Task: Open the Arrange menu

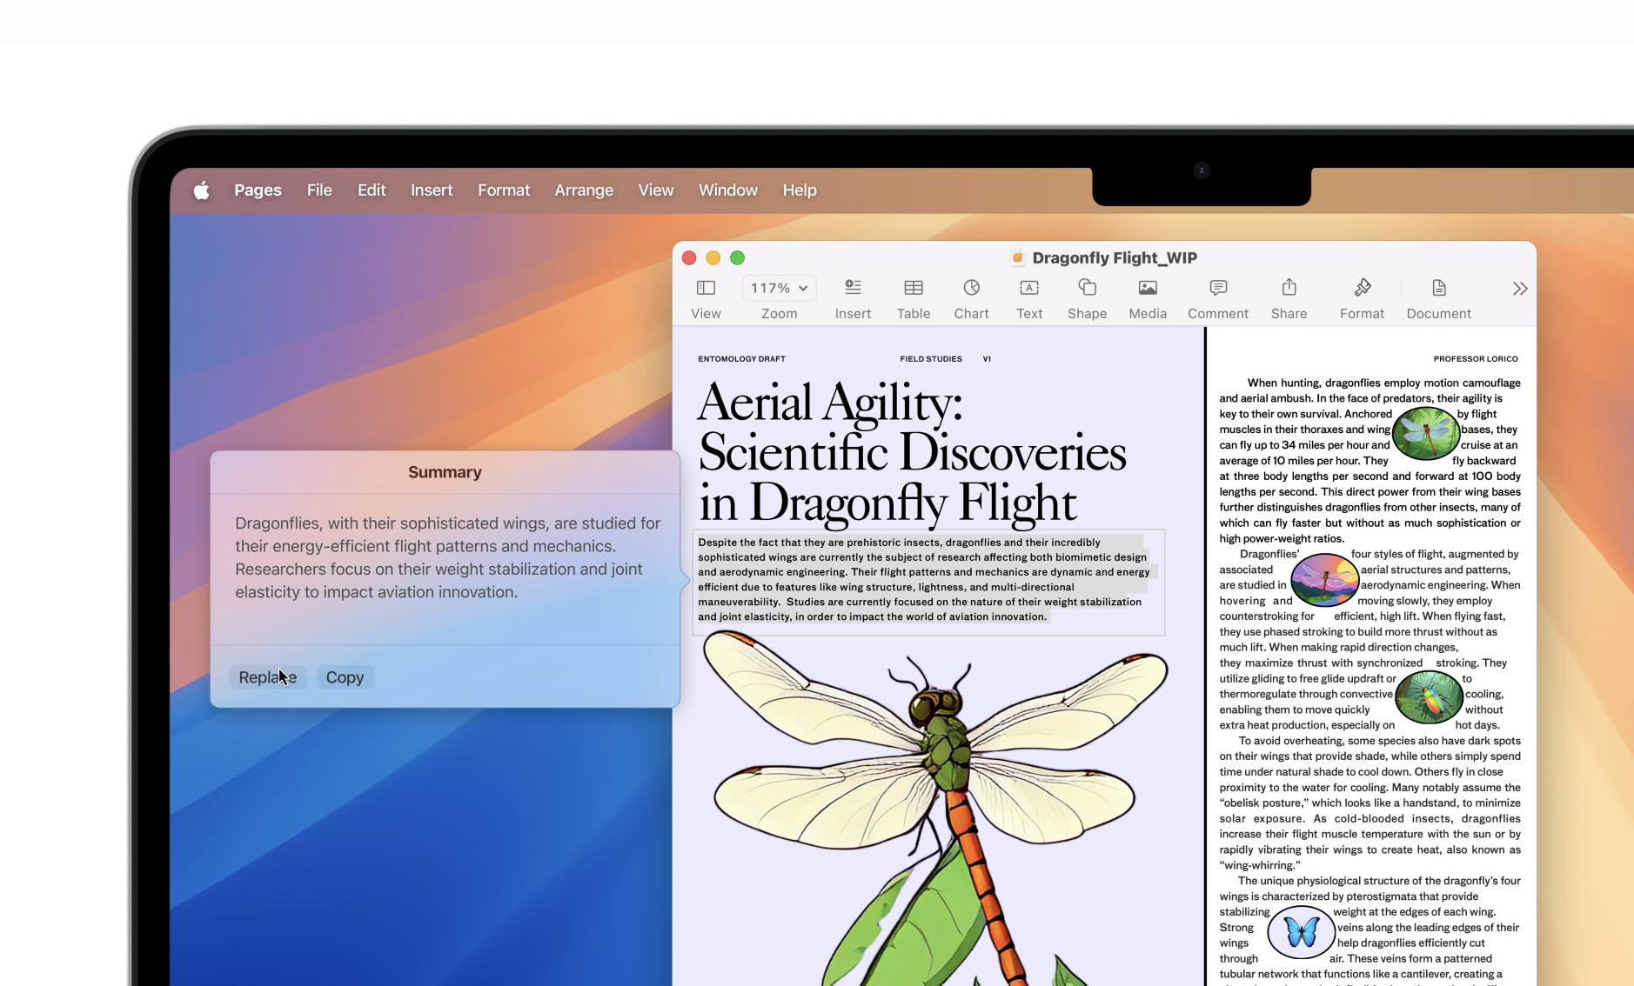Action: click(x=584, y=190)
